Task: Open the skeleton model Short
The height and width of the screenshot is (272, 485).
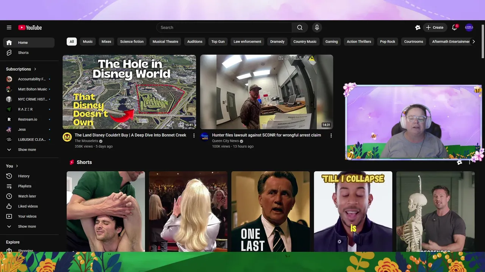Action: (x=435, y=212)
